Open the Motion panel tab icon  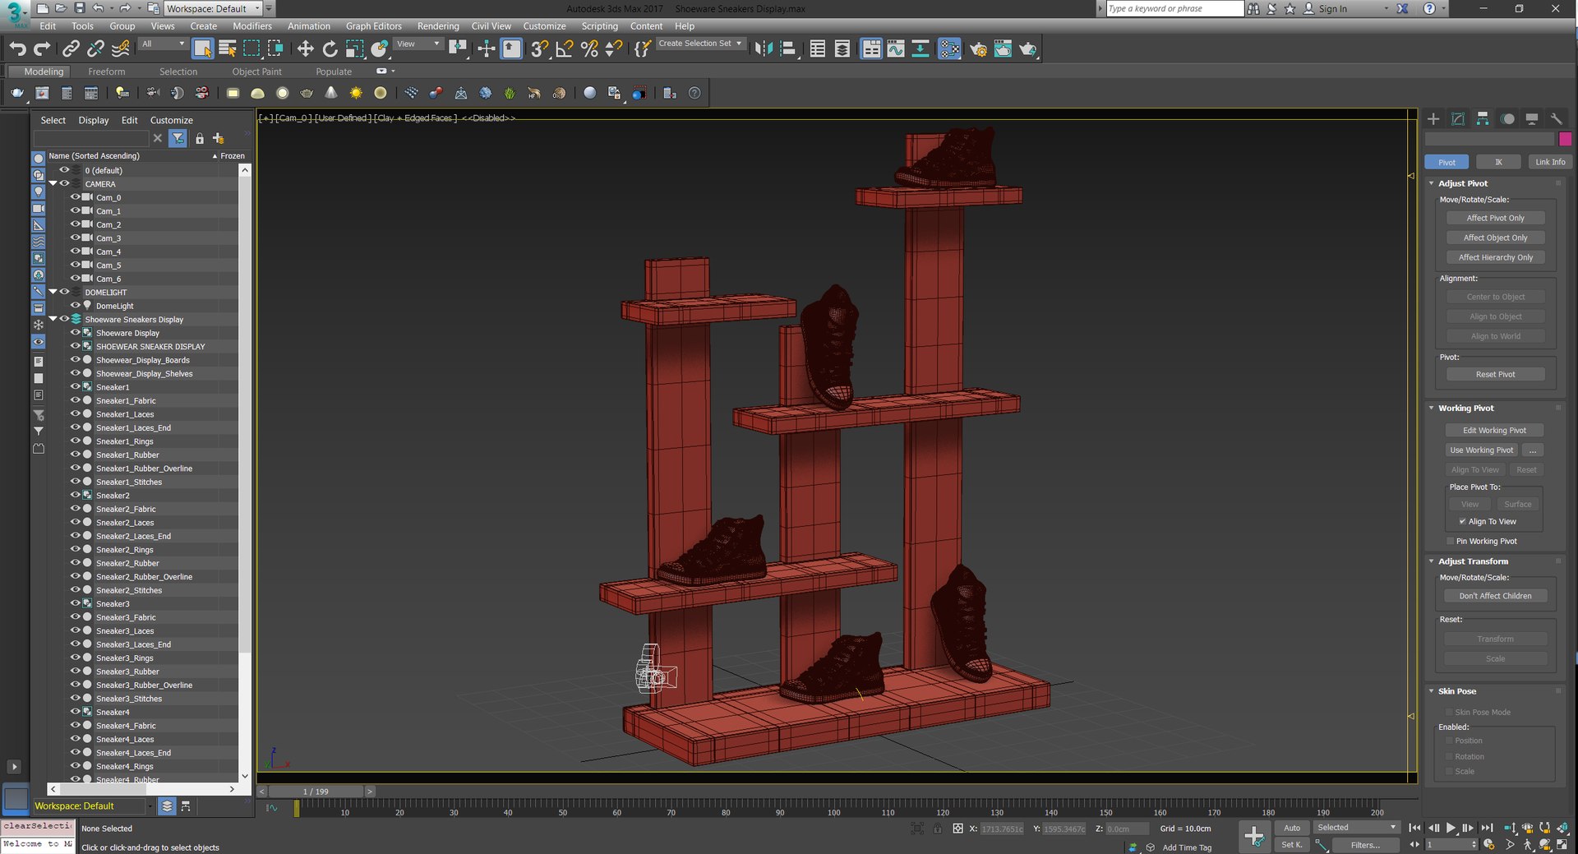click(x=1507, y=118)
